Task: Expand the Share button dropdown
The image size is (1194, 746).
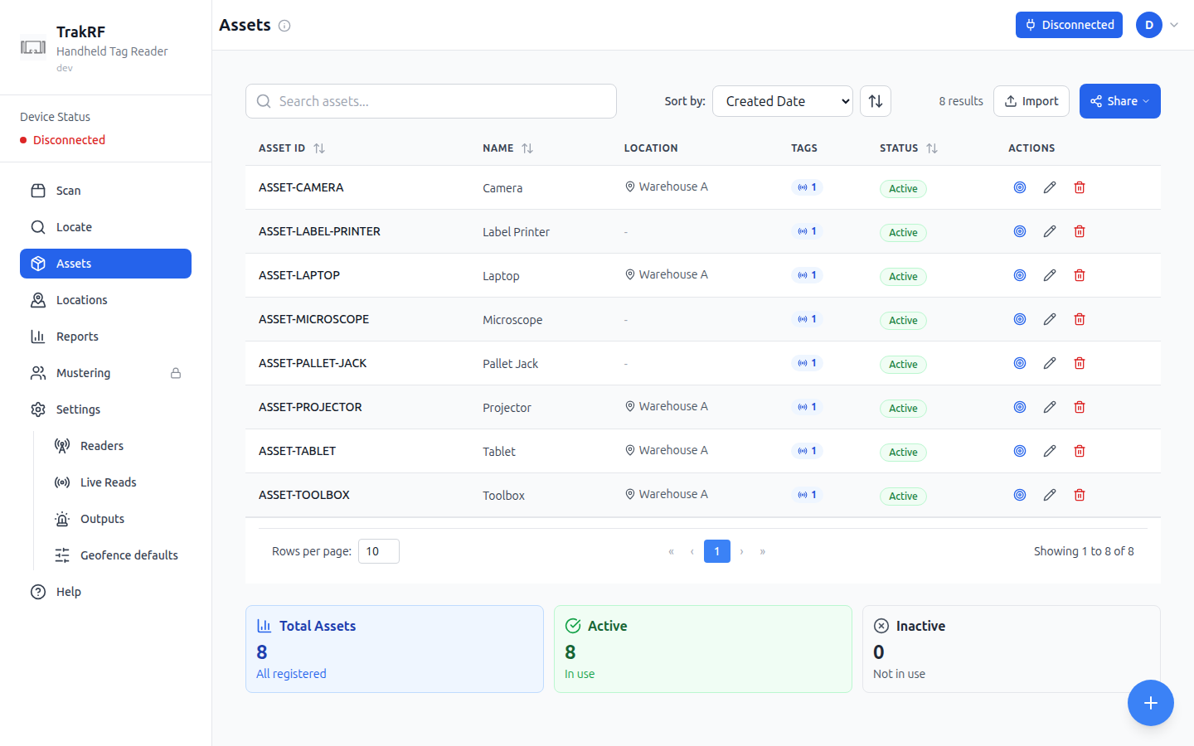Action: [1119, 101]
